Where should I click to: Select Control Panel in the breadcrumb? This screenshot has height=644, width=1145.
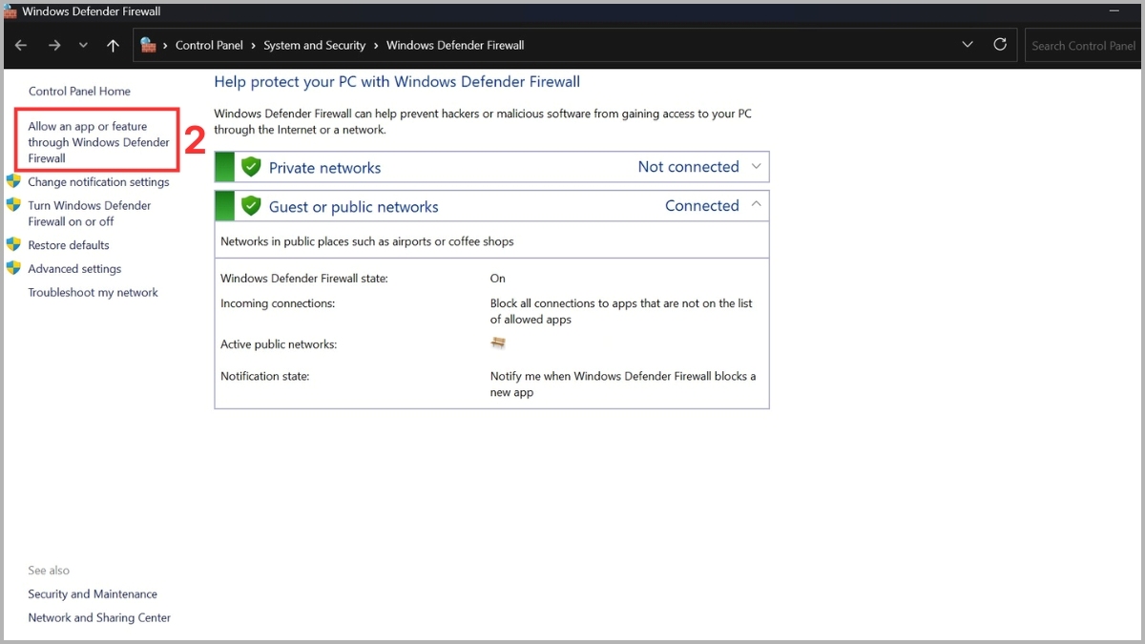coord(209,45)
